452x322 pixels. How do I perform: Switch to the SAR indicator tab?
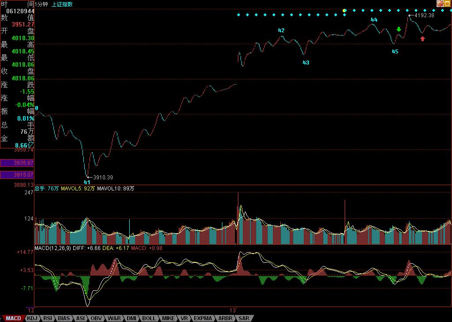point(244,318)
